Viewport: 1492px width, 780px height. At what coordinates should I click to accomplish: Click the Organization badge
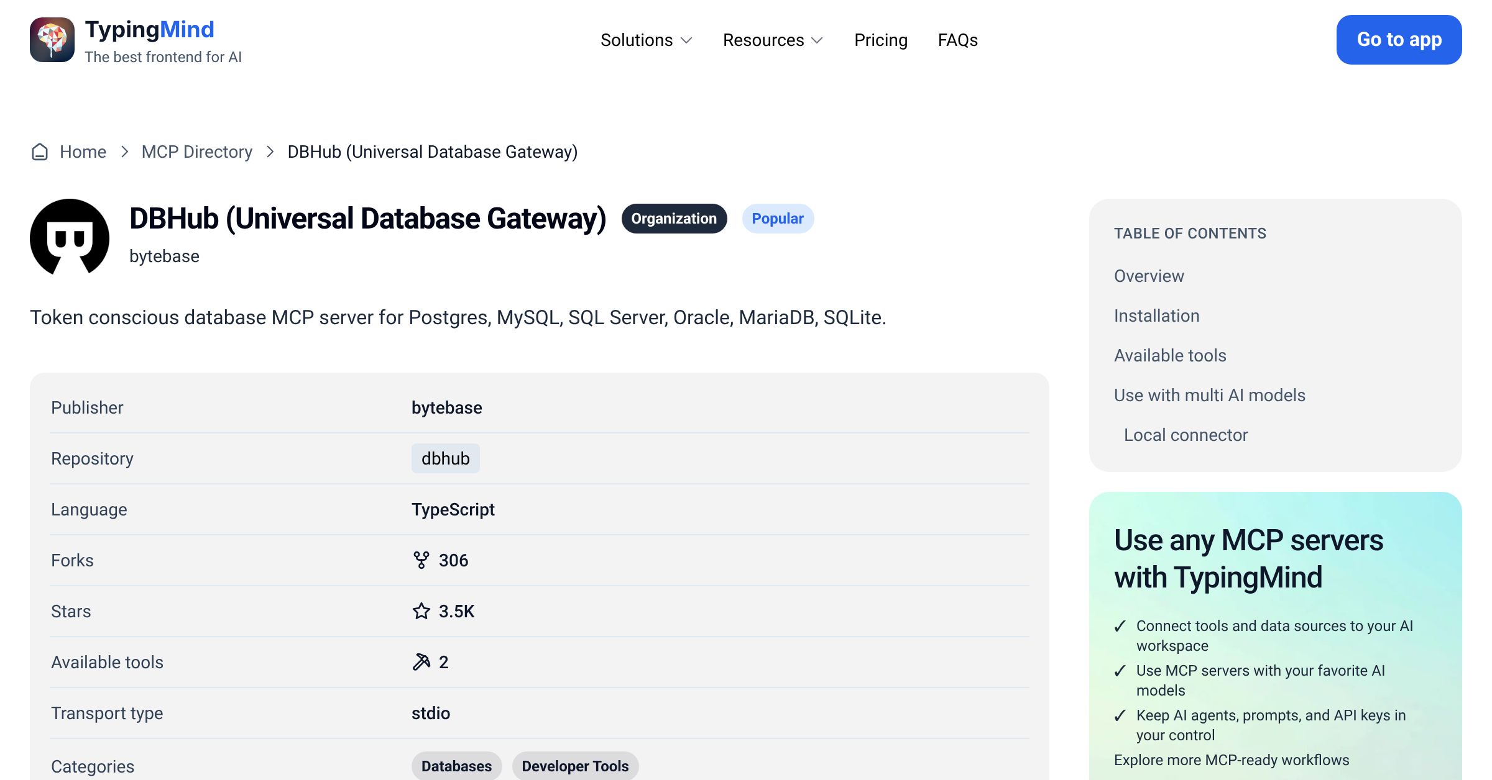674,219
